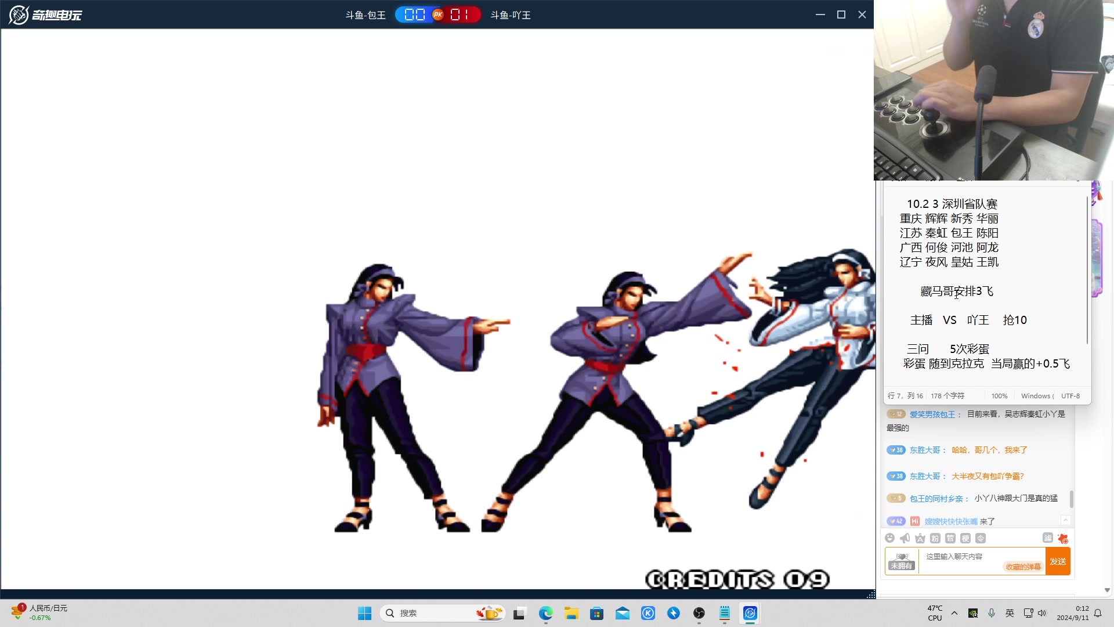This screenshot has width=1114, height=627.
Task: Expand the hidden system tray icons
Action: click(954, 613)
